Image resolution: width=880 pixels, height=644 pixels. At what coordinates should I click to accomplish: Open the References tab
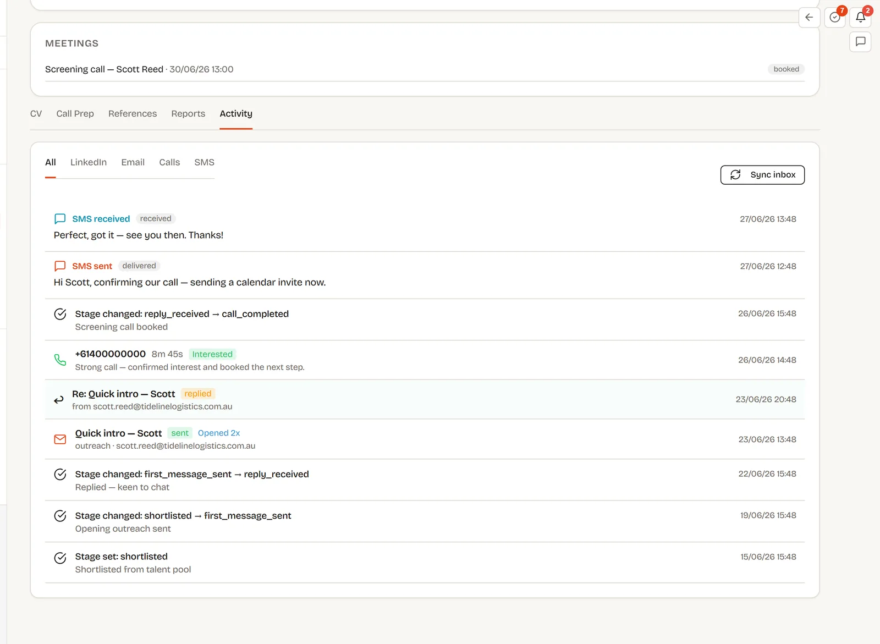click(x=133, y=113)
